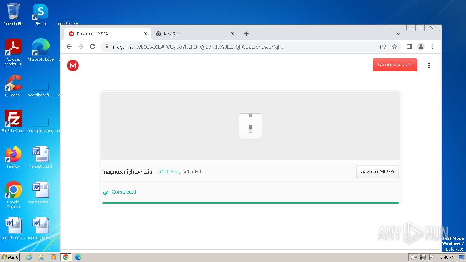The width and height of the screenshot is (466, 262).
Task: Go forward in Chrome
Action: [x=81, y=47]
